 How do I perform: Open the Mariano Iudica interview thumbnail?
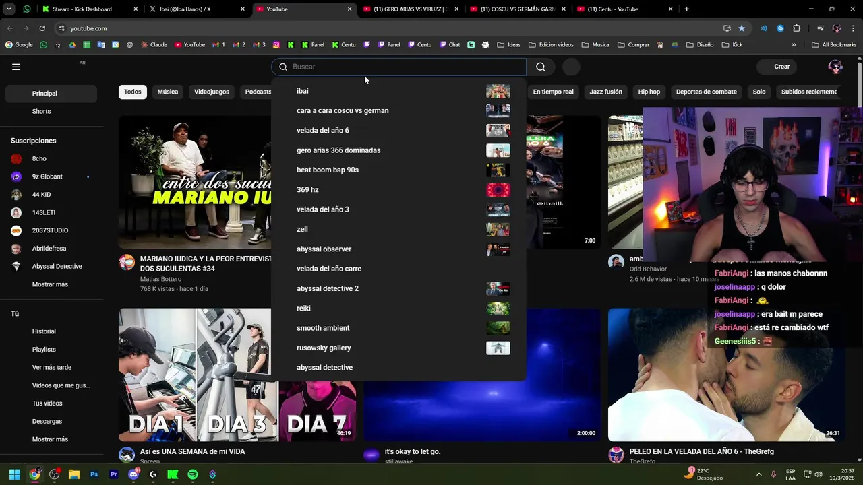click(195, 183)
